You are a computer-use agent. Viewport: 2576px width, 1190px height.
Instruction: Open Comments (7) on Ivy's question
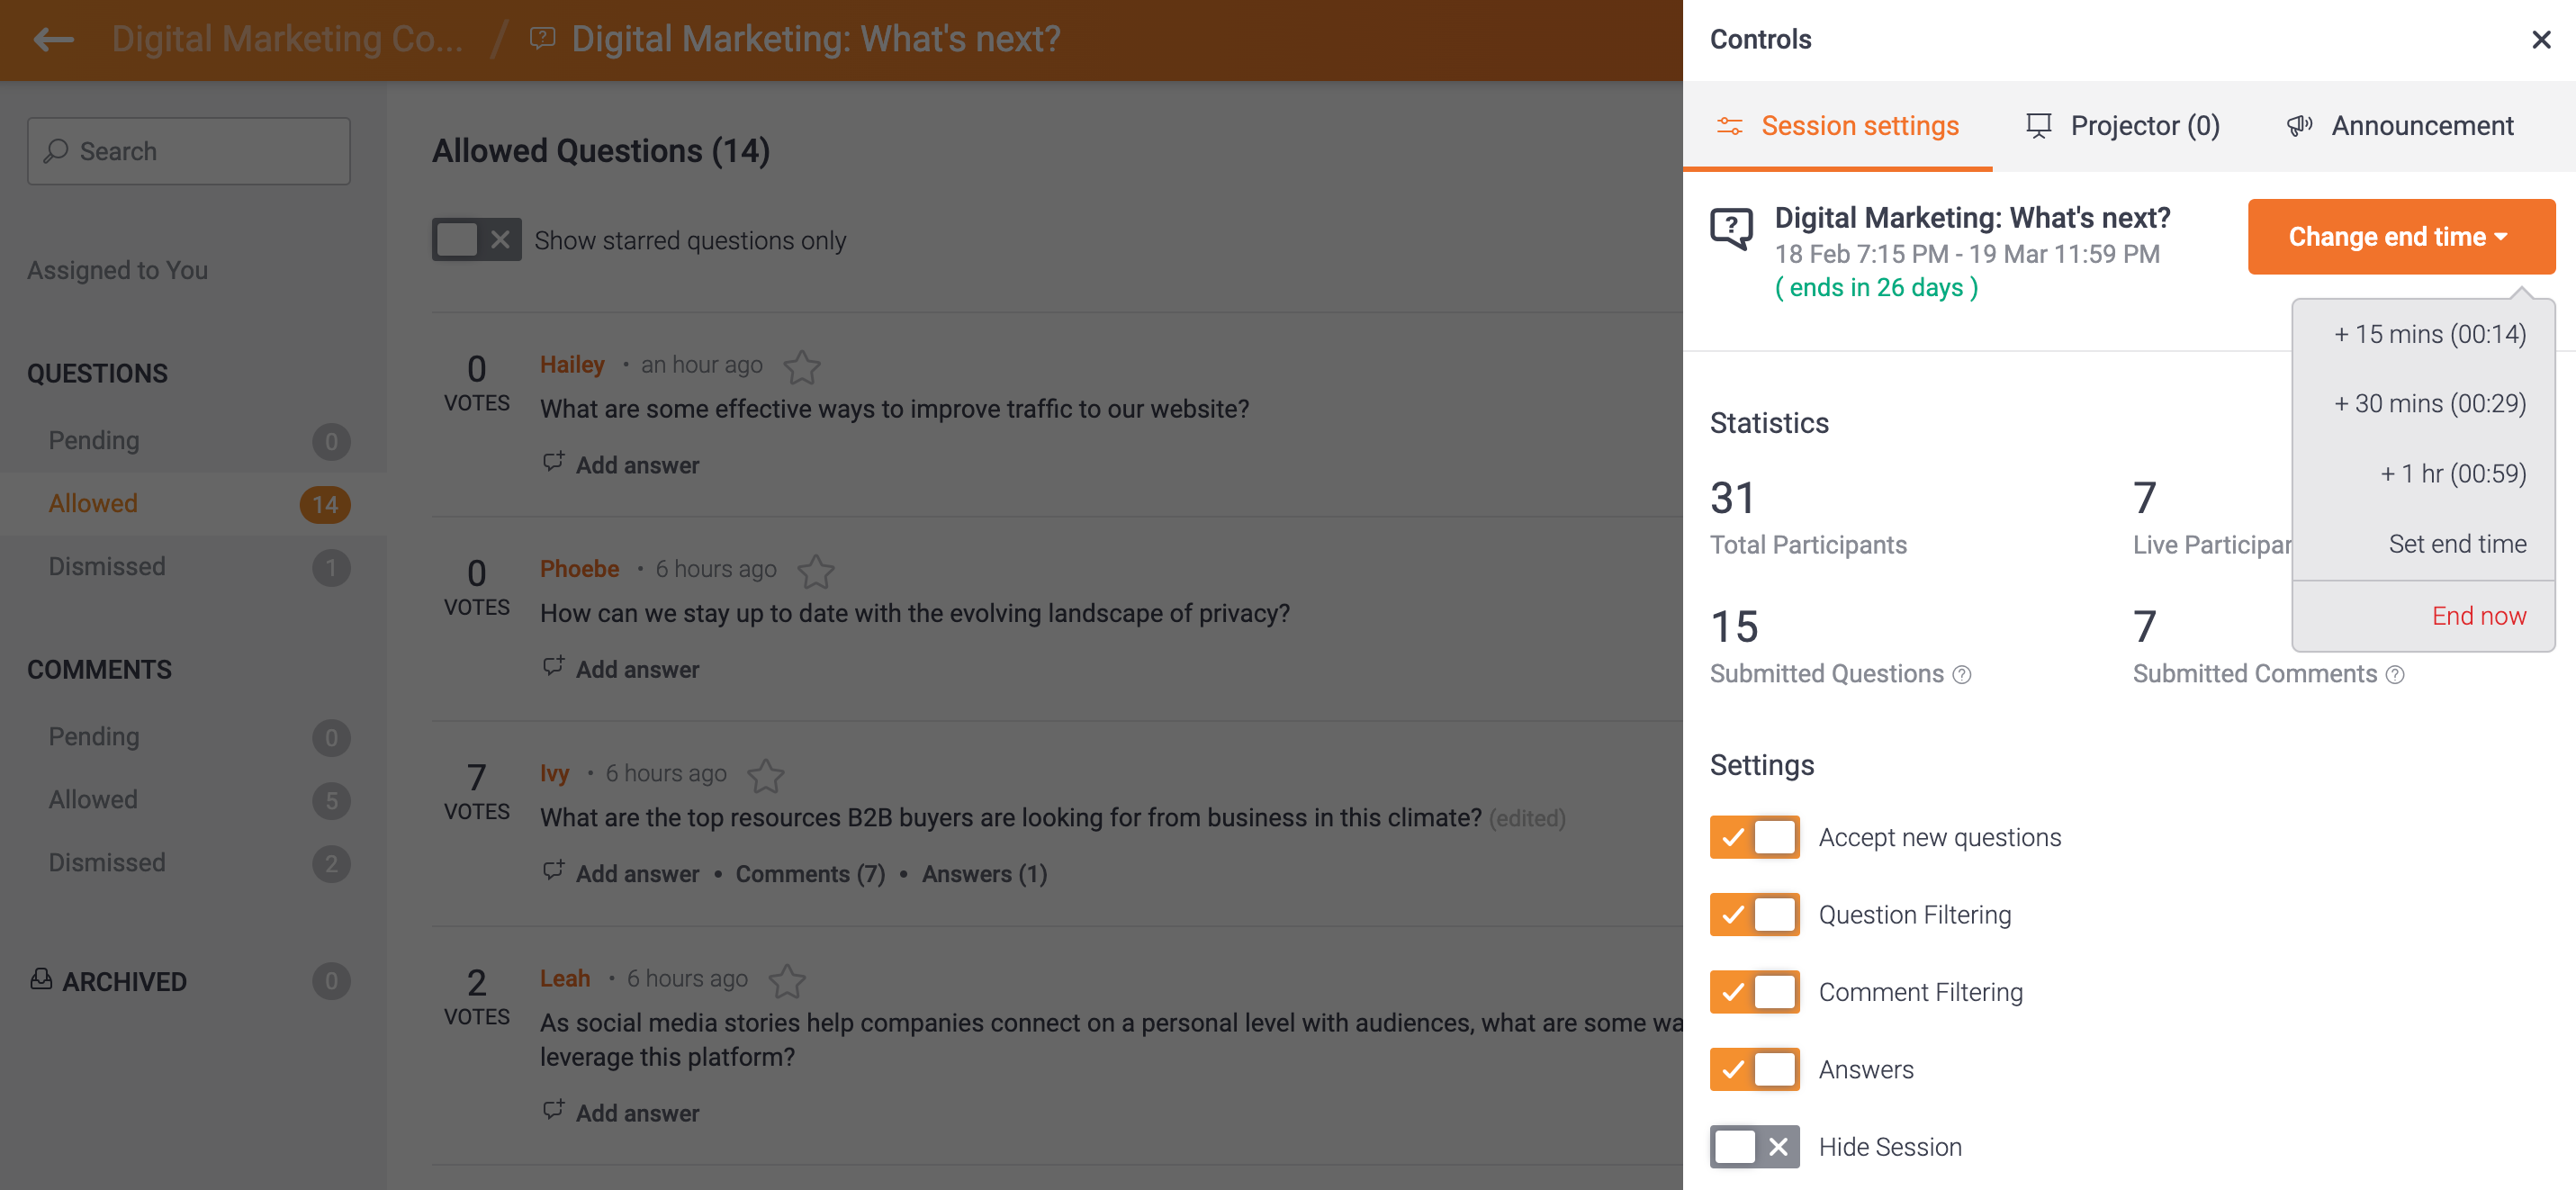[810, 874]
